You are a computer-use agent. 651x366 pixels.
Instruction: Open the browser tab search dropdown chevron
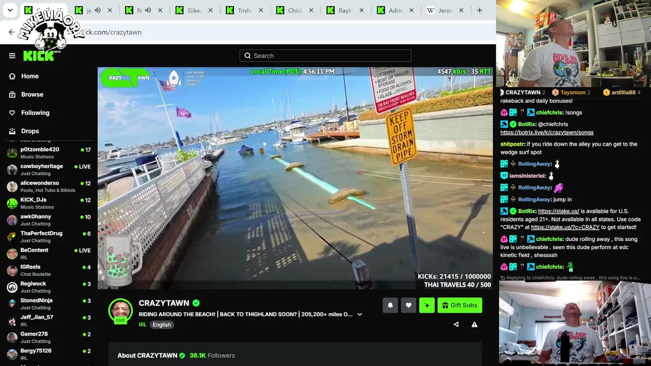pos(10,10)
